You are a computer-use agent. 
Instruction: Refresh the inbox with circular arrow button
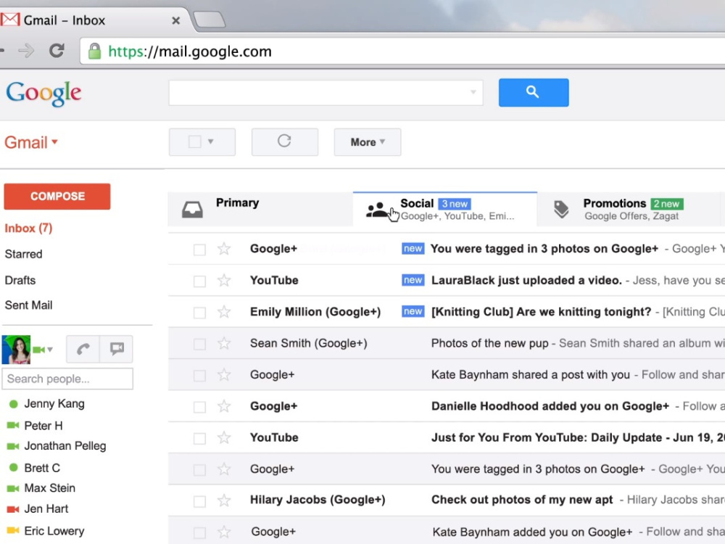coord(285,141)
